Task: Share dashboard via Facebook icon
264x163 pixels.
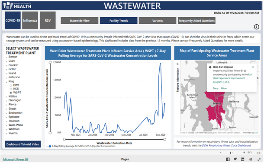Action: tap(228, 159)
